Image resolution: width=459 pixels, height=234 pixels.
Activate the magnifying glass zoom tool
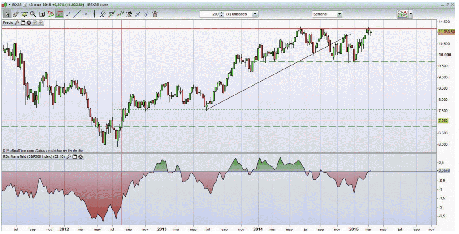(x=33, y=14)
